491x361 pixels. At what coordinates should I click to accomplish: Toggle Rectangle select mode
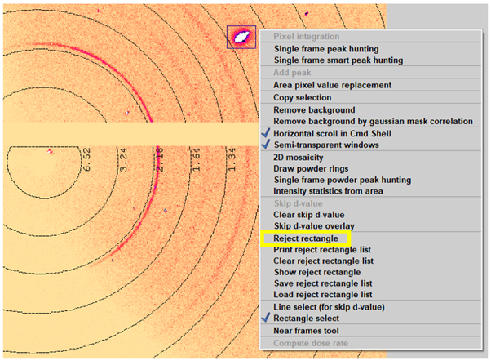306,319
